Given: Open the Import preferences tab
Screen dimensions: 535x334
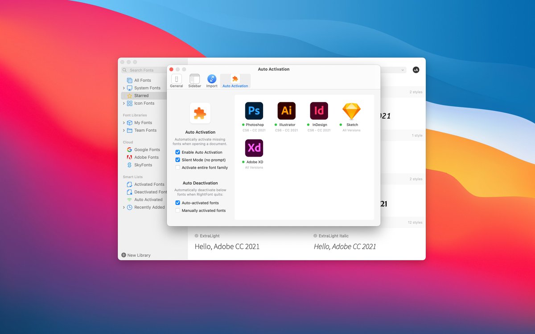Looking at the screenshot, I should 212,81.
